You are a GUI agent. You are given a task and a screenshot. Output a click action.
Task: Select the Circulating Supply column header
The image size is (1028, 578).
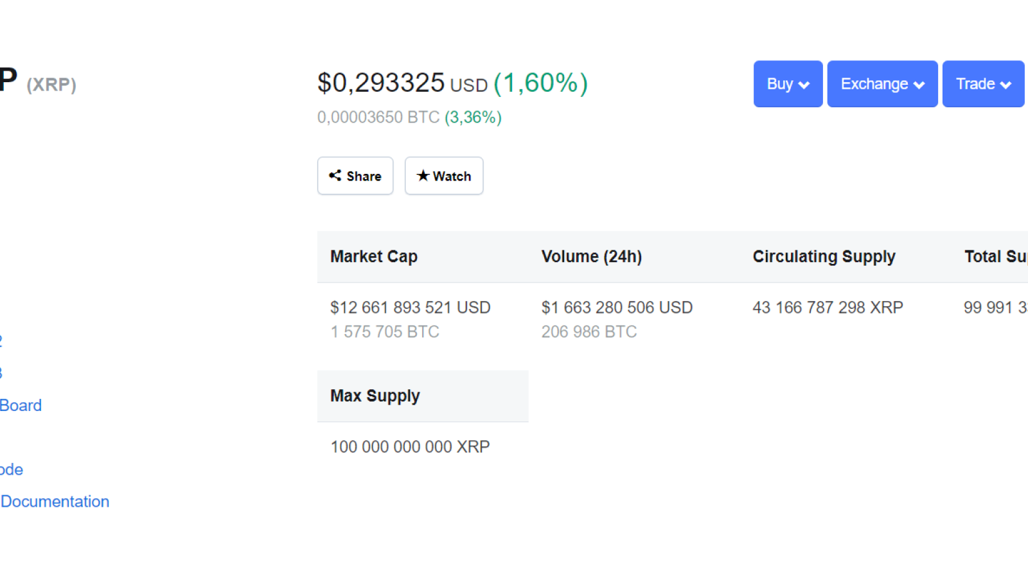click(824, 256)
